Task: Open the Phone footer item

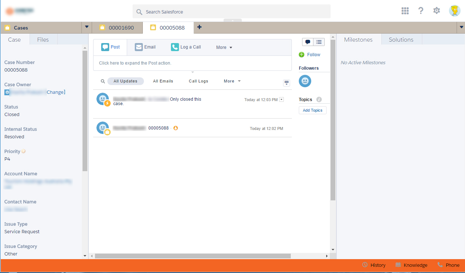Action: coord(448,265)
